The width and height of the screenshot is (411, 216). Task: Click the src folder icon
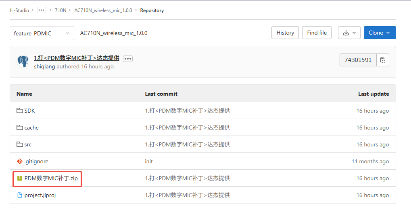pos(20,144)
